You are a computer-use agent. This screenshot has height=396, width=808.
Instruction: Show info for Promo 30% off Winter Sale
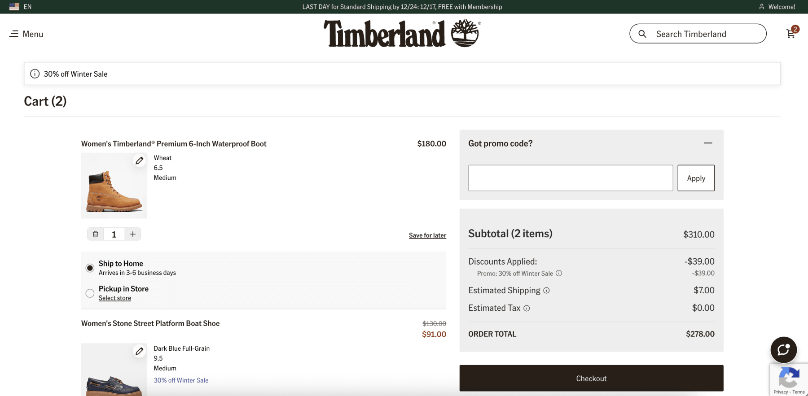(559, 273)
